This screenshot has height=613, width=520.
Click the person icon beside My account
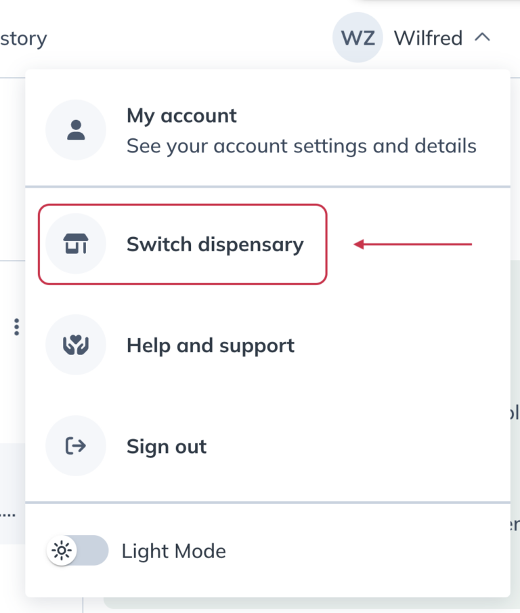75,129
